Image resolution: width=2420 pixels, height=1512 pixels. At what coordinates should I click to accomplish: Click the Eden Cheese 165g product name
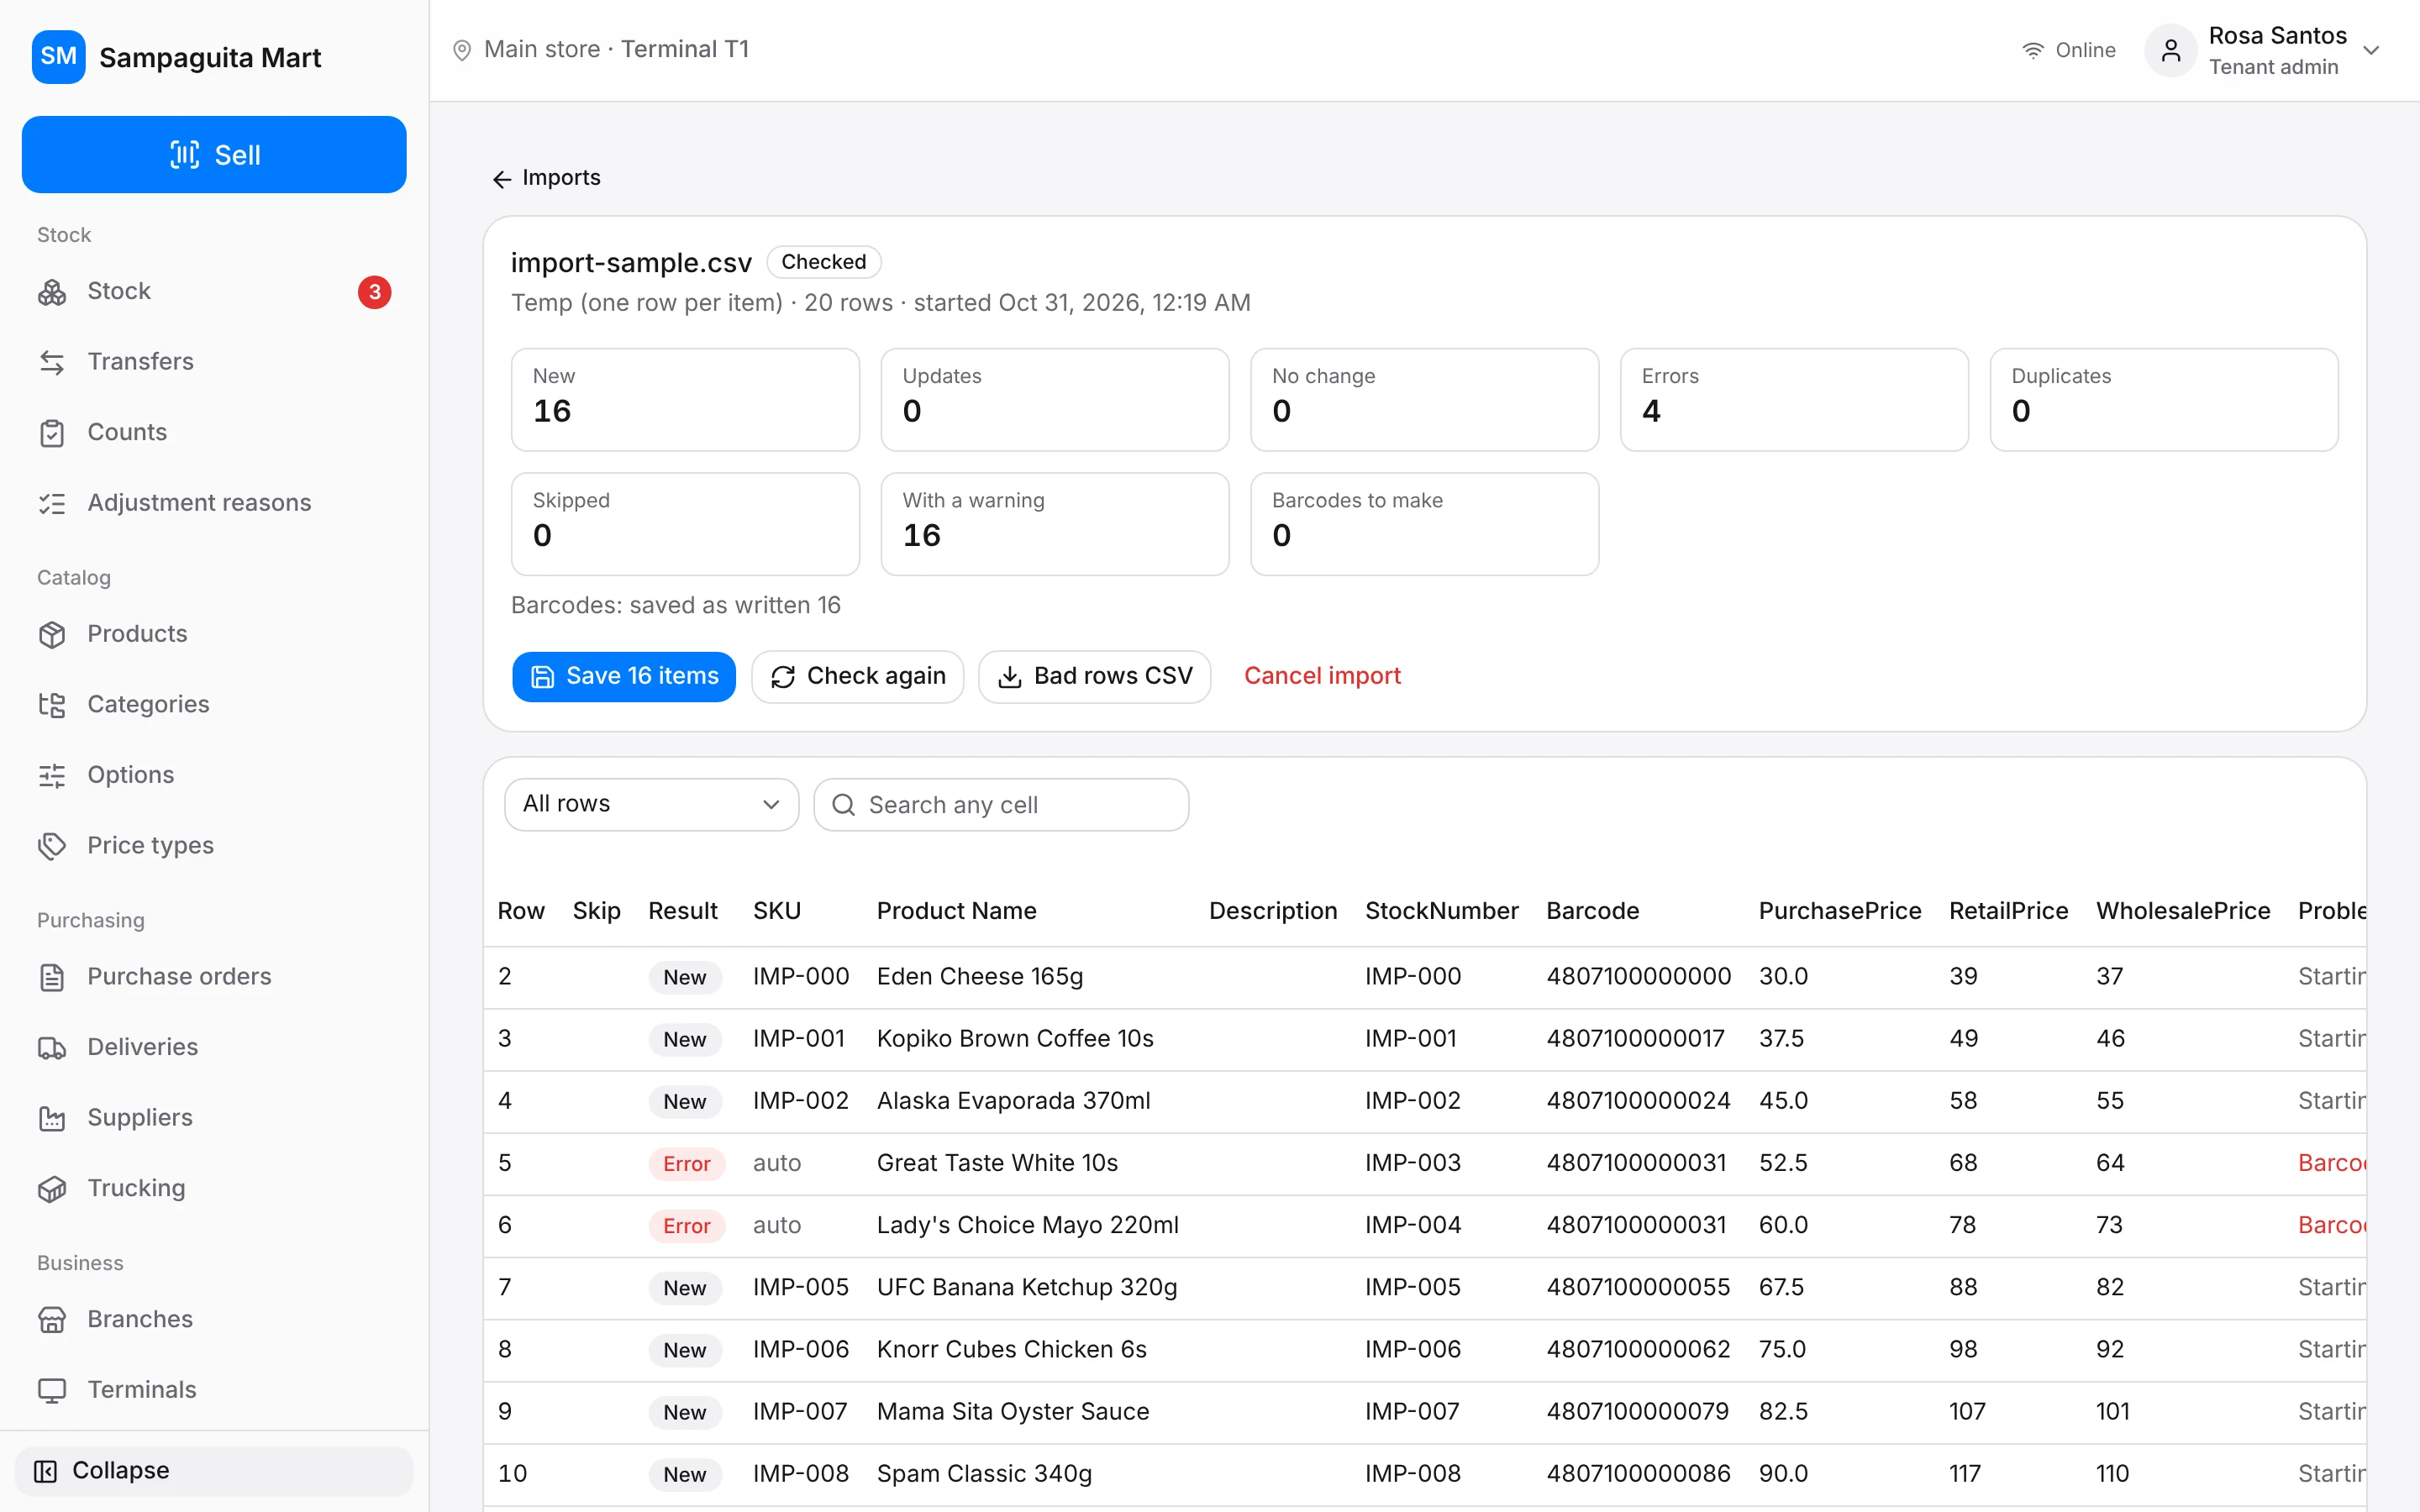point(980,976)
